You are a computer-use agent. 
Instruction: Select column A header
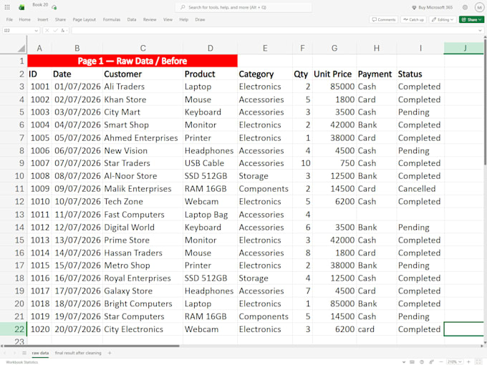click(39, 48)
